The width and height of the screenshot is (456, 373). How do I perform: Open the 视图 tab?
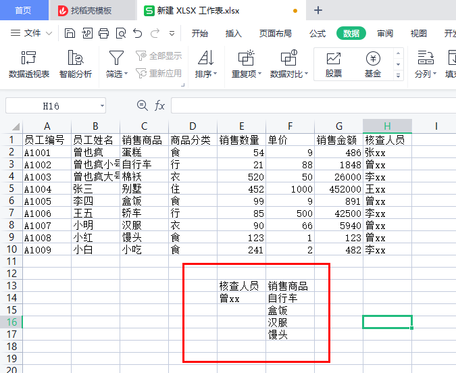coord(418,34)
